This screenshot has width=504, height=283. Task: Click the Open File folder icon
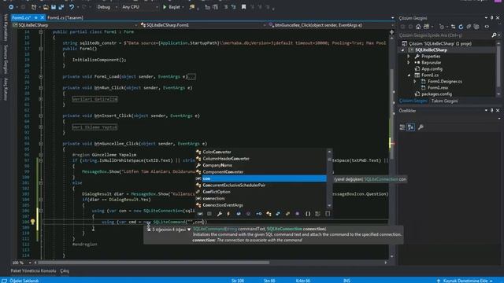pos(46,7)
